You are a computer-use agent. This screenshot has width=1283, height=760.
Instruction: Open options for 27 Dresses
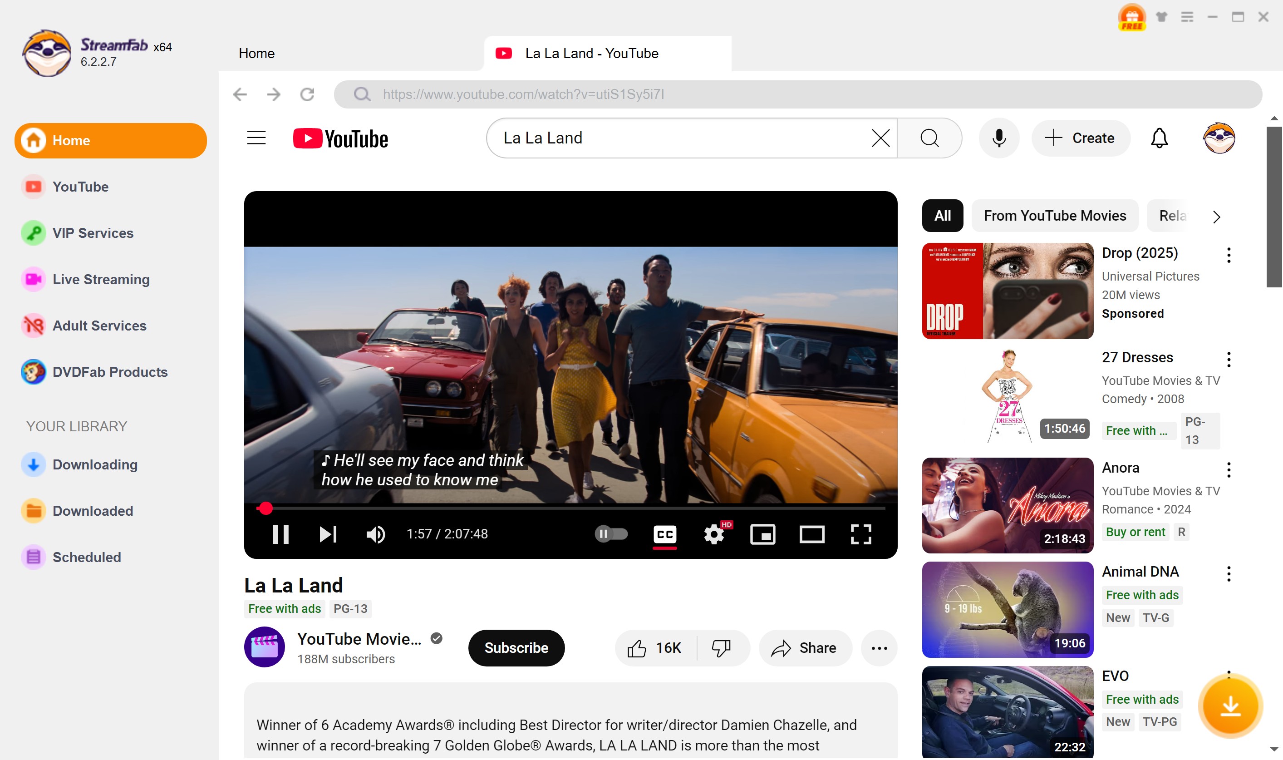(1228, 359)
